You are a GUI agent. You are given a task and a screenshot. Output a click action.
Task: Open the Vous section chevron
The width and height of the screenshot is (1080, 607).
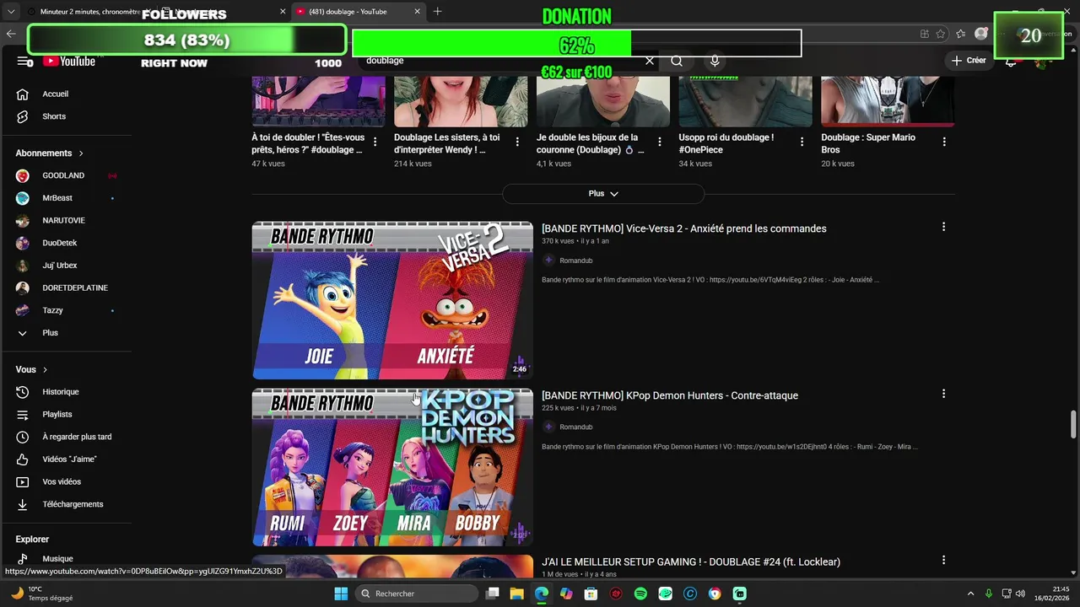click(x=45, y=369)
